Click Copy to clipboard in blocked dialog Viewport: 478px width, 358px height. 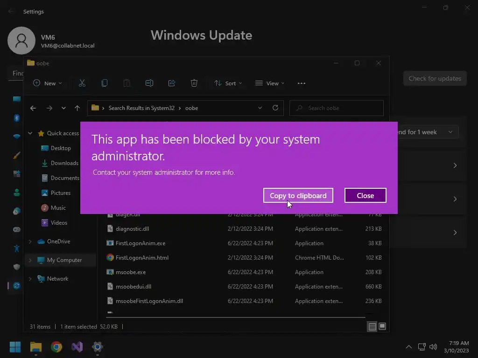click(x=298, y=195)
